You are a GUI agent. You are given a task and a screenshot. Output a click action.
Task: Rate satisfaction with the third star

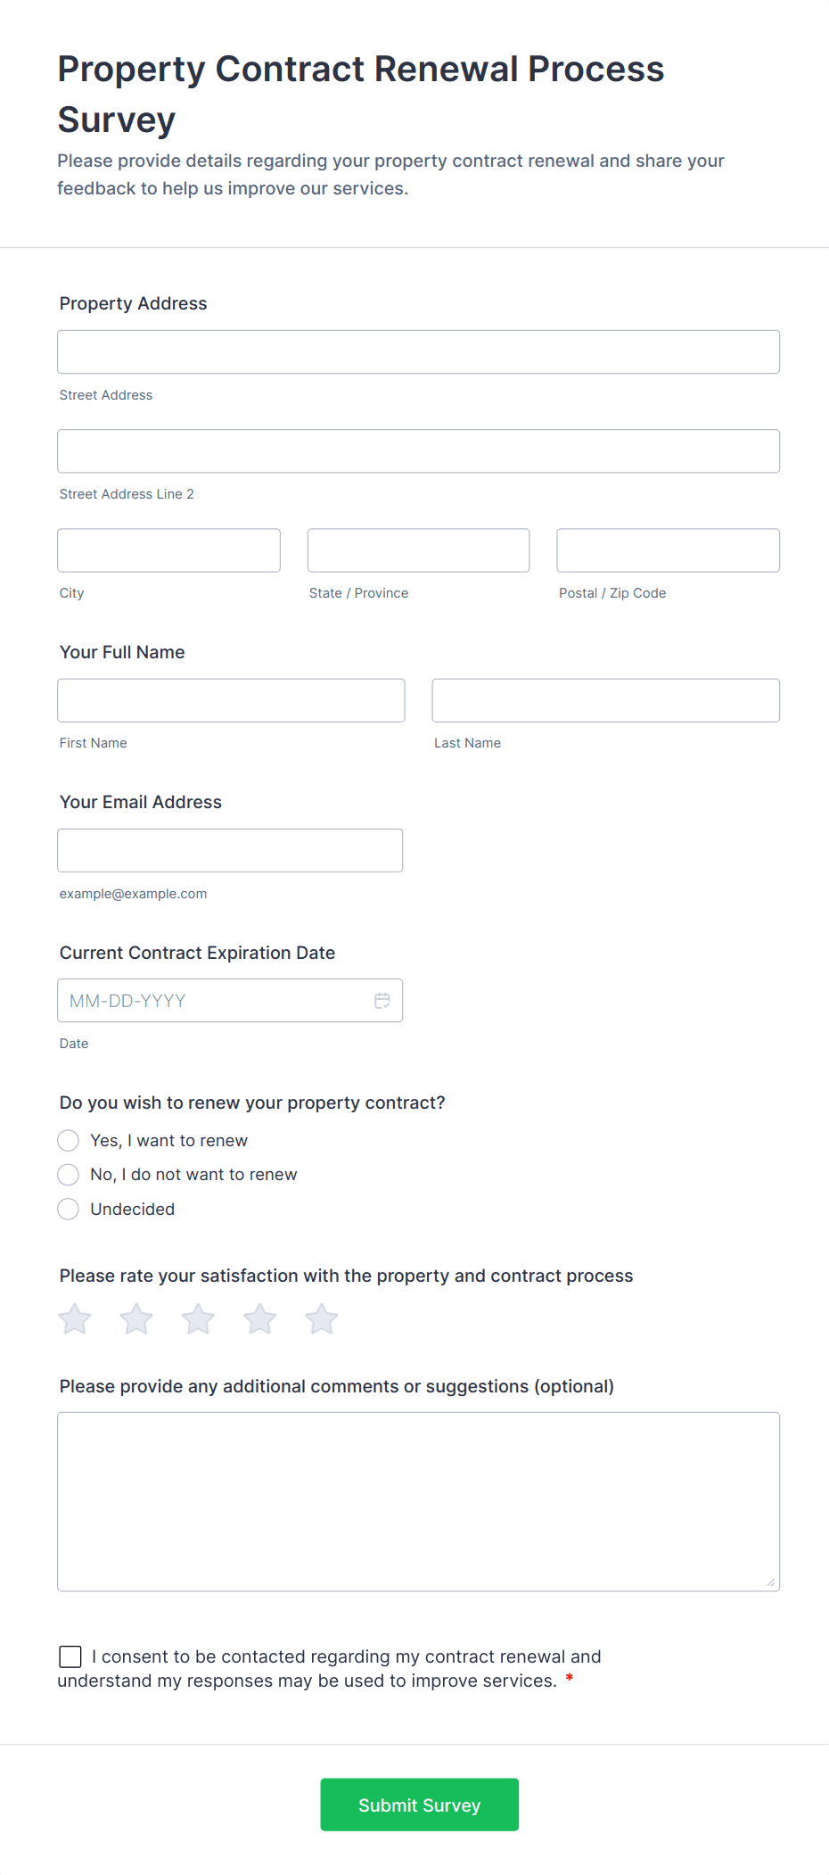198,1319
